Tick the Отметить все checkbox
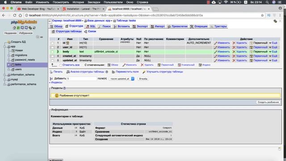This screenshot has width=286, height=161. click(x=61, y=65)
